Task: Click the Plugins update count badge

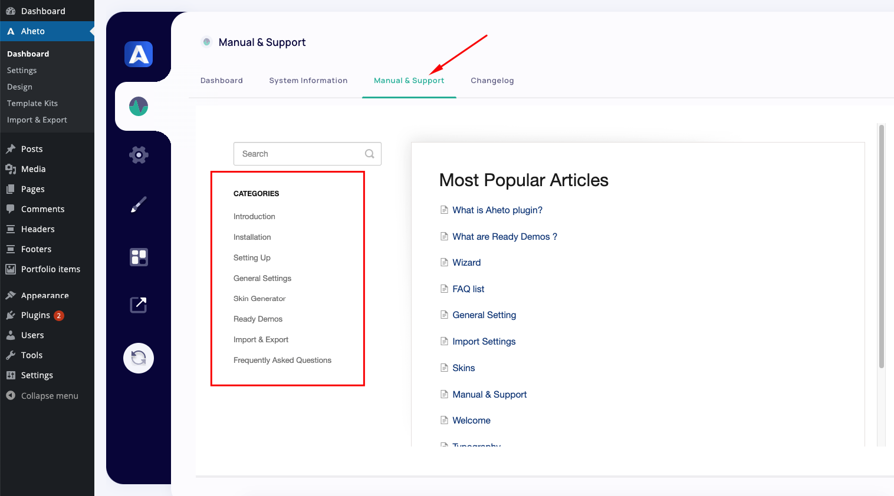Action: pyautogui.click(x=59, y=316)
